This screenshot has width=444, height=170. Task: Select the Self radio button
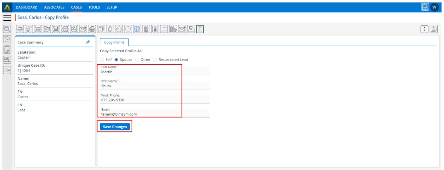tap(102, 60)
